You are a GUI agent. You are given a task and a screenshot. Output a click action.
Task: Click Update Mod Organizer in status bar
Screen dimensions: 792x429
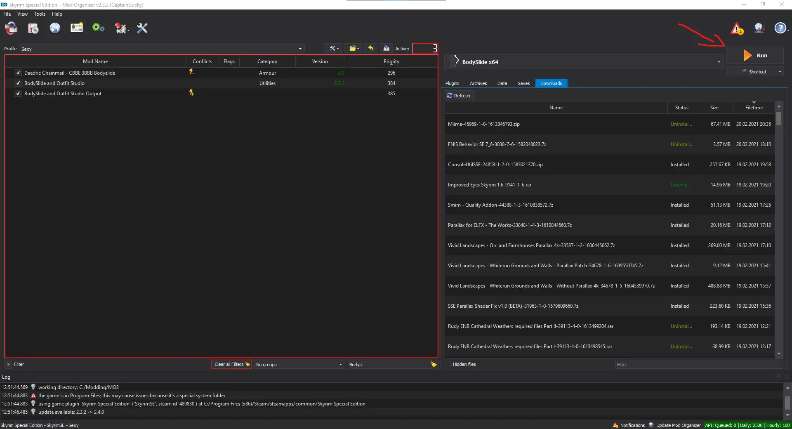[674, 425]
